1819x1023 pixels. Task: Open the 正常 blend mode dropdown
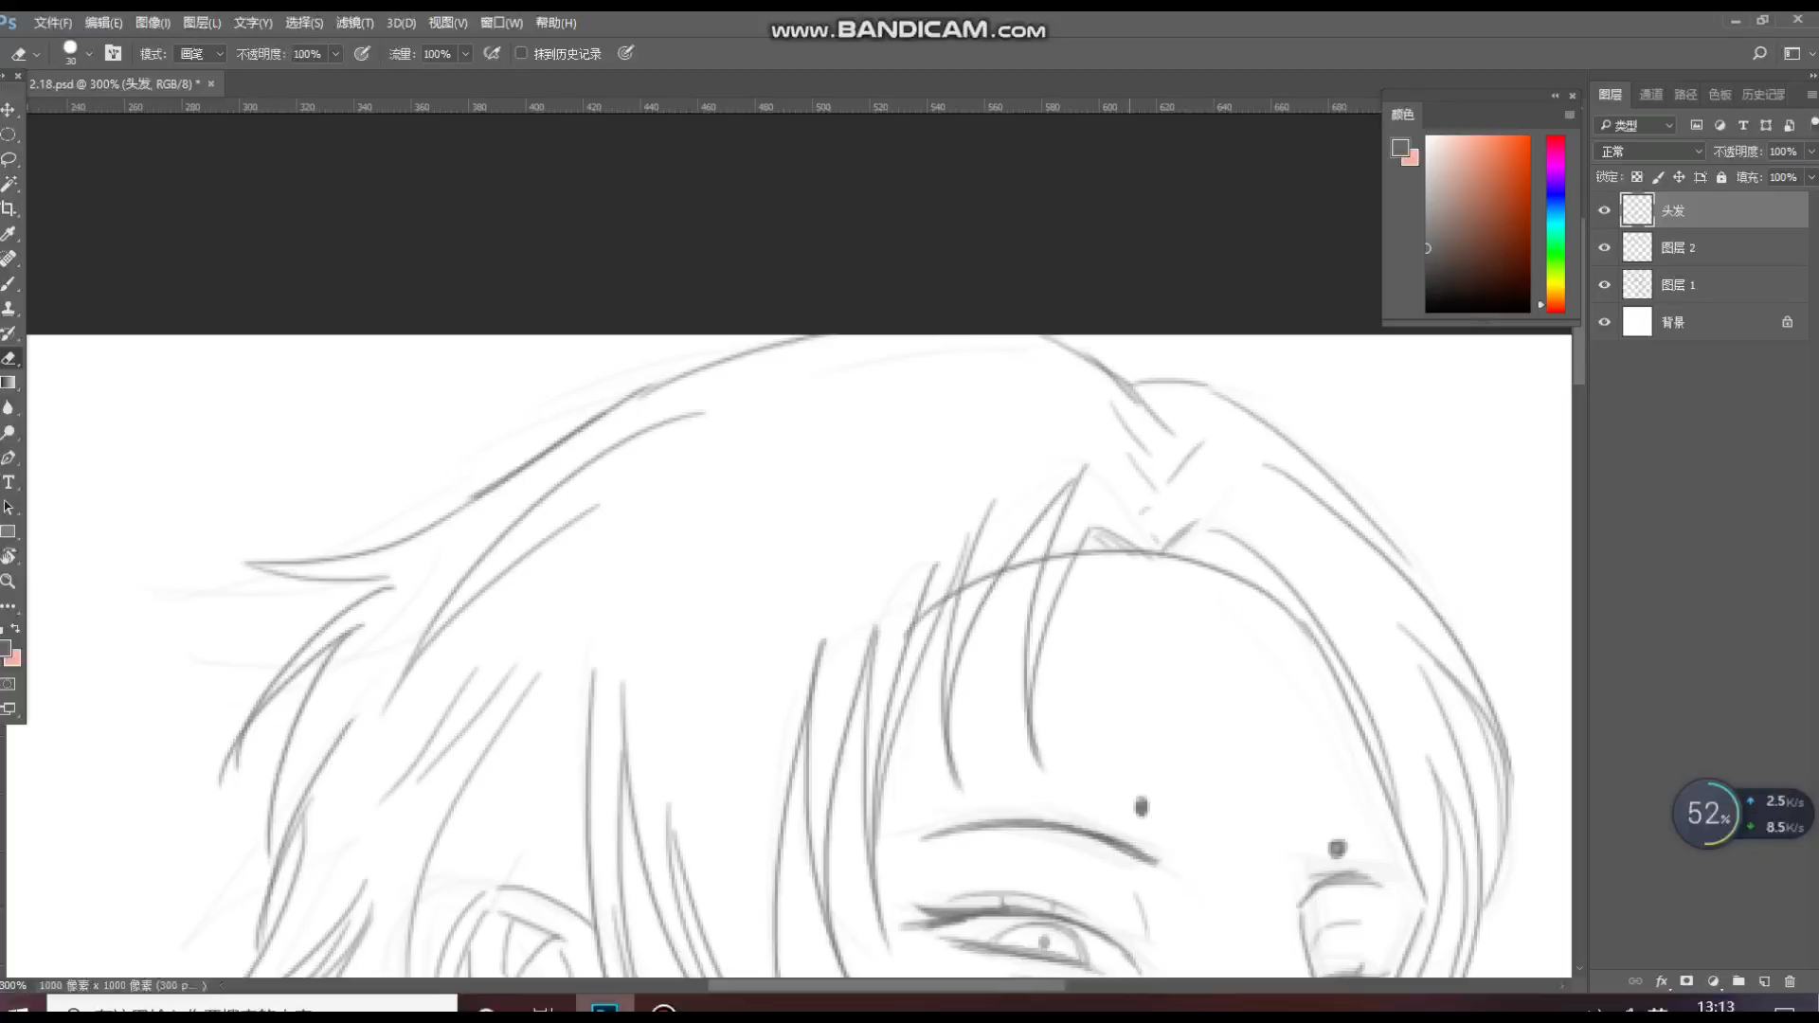pos(1650,152)
